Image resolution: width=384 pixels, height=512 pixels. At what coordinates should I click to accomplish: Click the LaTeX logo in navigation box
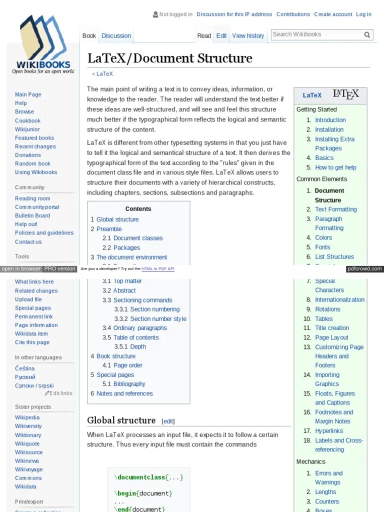pos(346,94)
